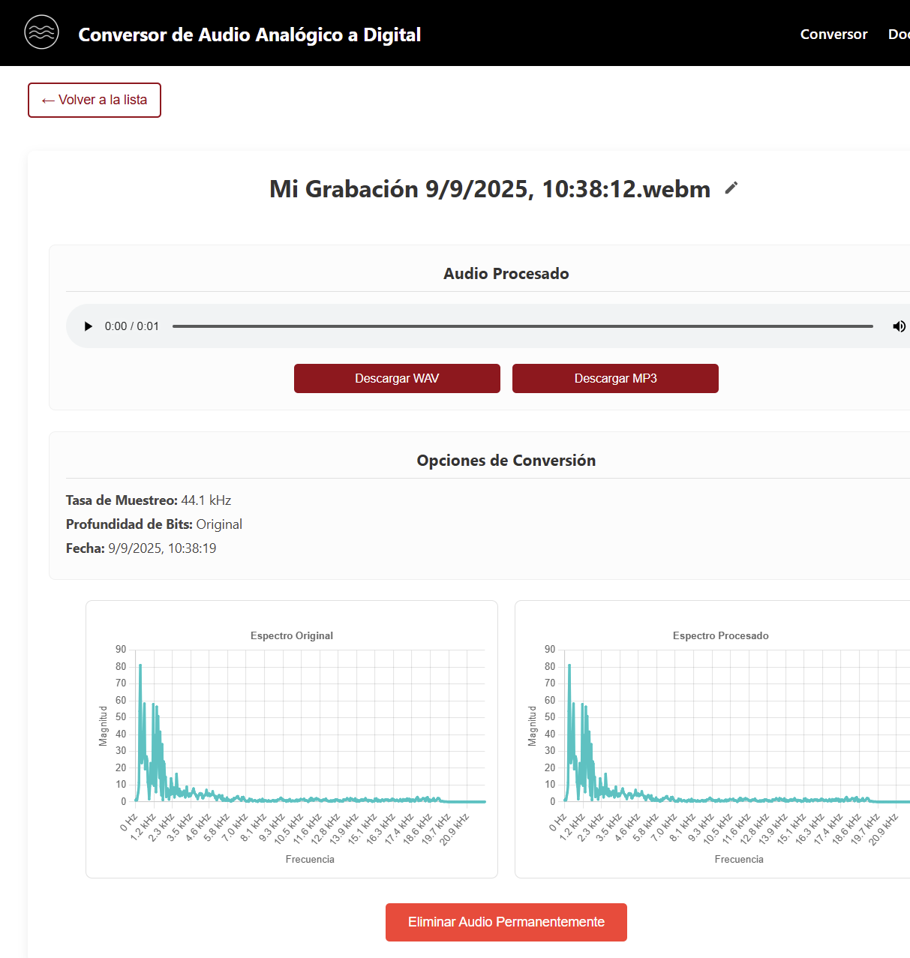Click the recording file name heading

[x=489, y=189]
